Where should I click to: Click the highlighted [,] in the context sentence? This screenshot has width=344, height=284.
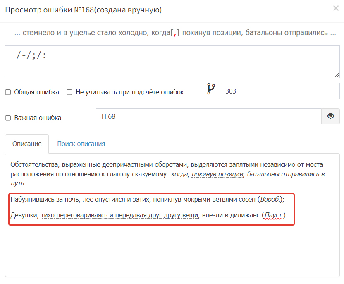[175, 33]
